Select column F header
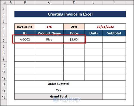The width and height of the screenshot is (134, 106). coord(114,2)
